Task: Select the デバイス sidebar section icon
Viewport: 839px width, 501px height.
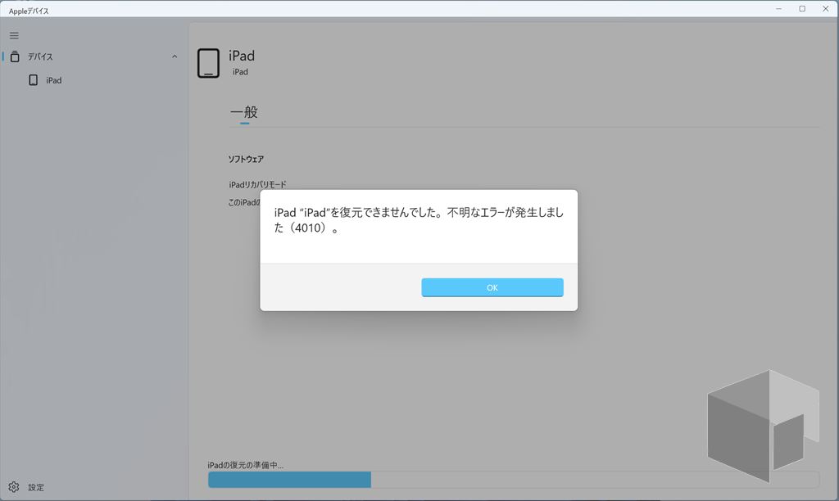Action: tap(15, 56)
